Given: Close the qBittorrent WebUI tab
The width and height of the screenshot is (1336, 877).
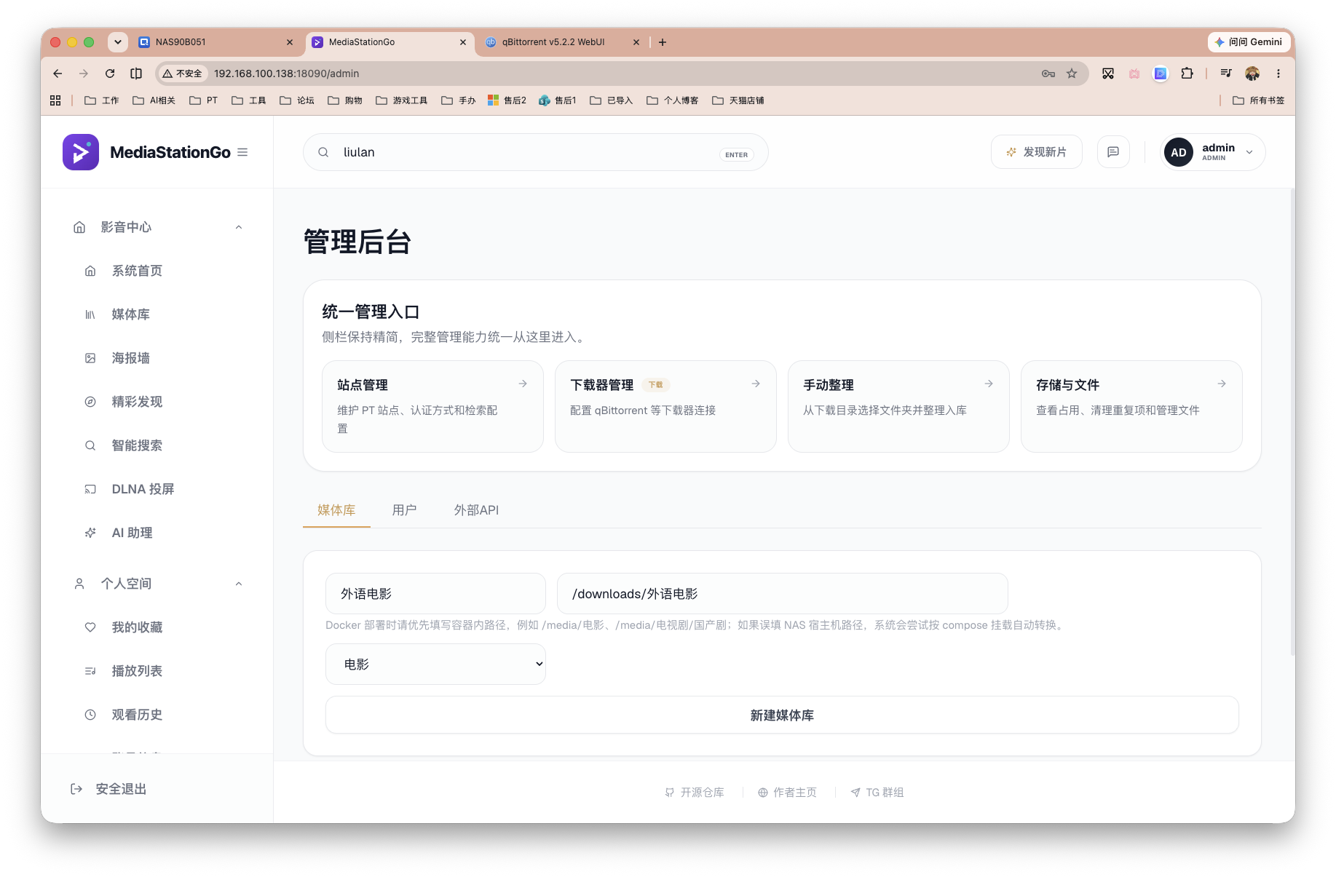Looking at the screenshot, I should point(636,42).
